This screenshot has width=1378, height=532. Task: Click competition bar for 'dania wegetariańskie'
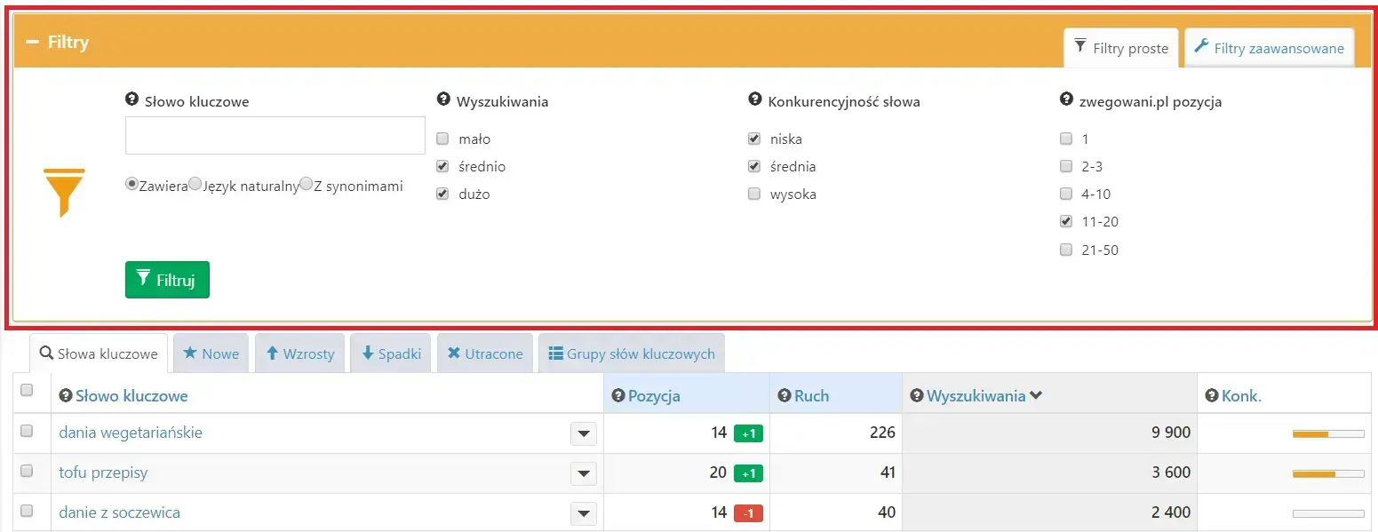click(1327, 433)
